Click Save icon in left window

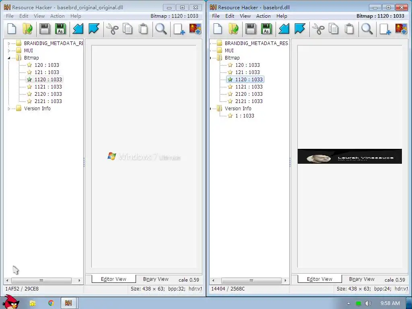coord(44,29)
